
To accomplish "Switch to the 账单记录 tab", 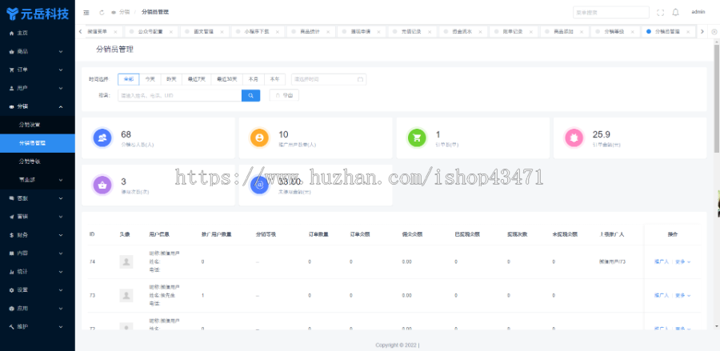I will pyautogui.click(x=513, y=32).
